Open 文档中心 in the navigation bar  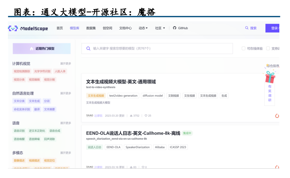pyautogui.click(x=126, y=28)
